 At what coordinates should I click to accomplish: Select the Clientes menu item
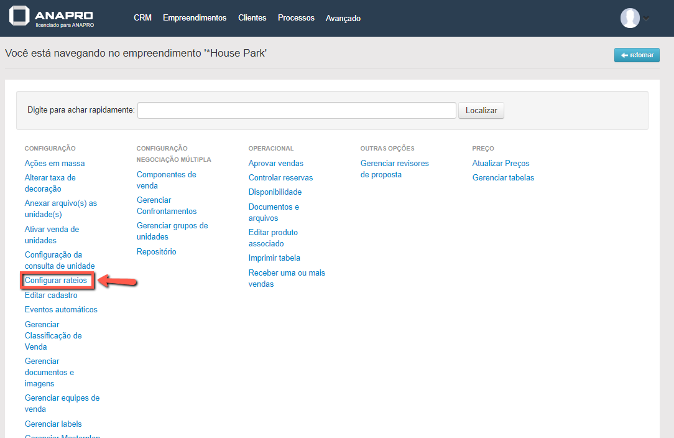point(252,18)
